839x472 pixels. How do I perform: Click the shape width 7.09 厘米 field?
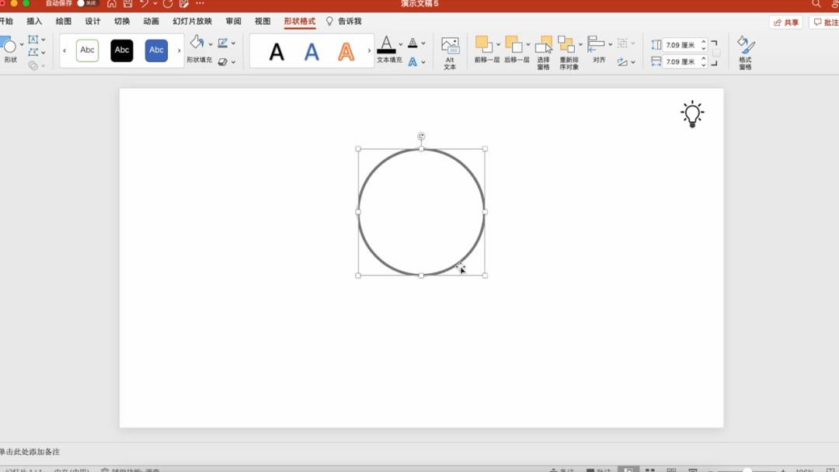(681, 61)
